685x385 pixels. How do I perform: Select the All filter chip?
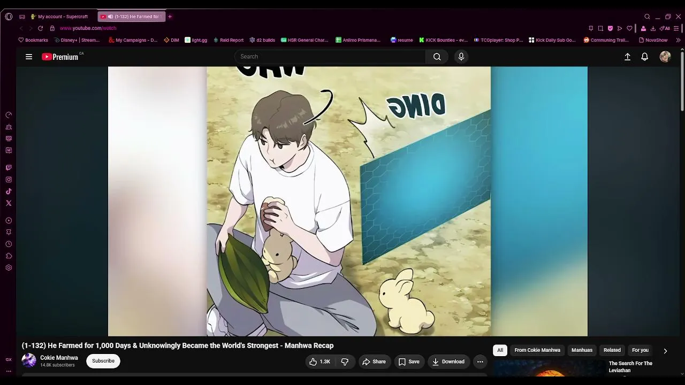(x=500, y=350)
